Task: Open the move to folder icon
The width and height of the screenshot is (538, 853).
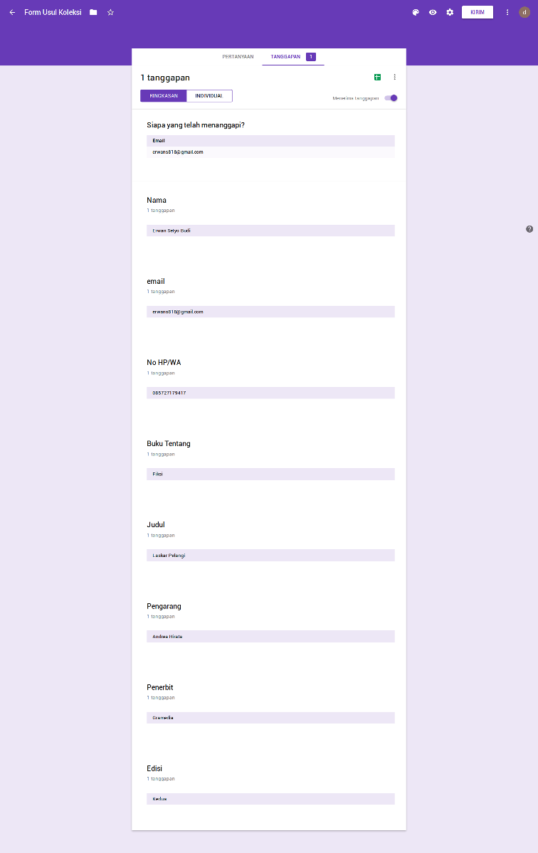Action: pos(93,12)
